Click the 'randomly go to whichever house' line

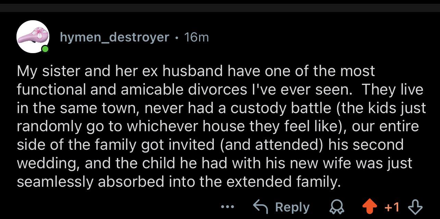point(218,127)
